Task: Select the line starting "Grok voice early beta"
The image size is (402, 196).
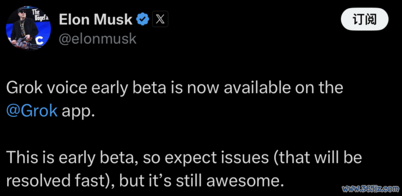Action: coord(174,88)
